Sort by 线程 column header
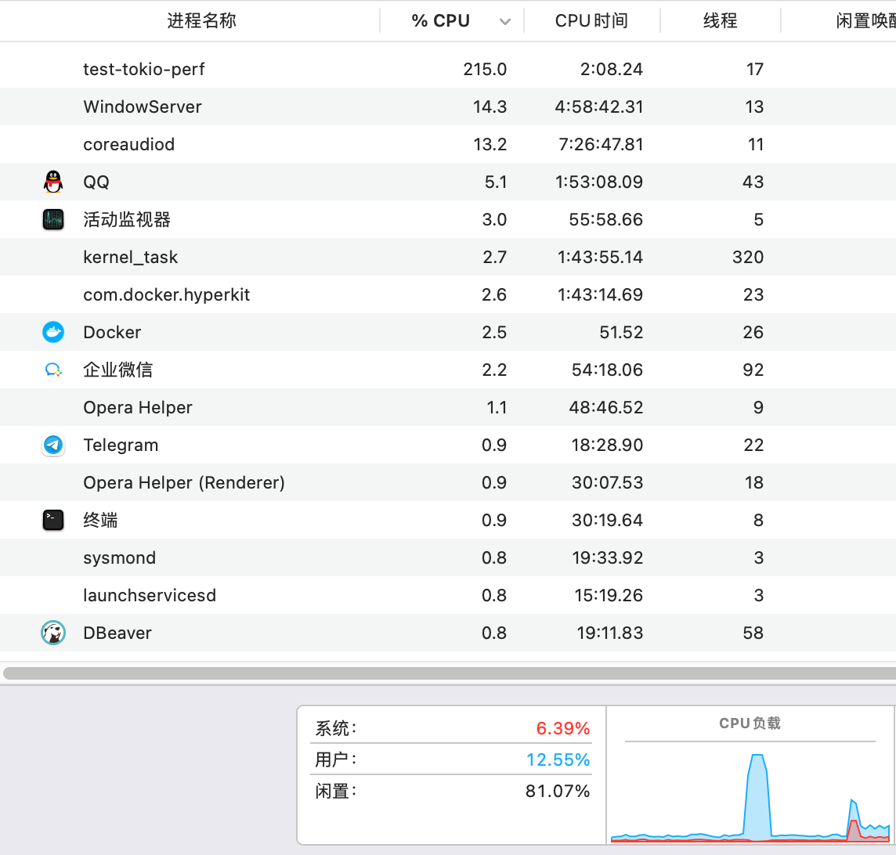The height and width of the screenshot is (855, 896). tap(720, 20)
